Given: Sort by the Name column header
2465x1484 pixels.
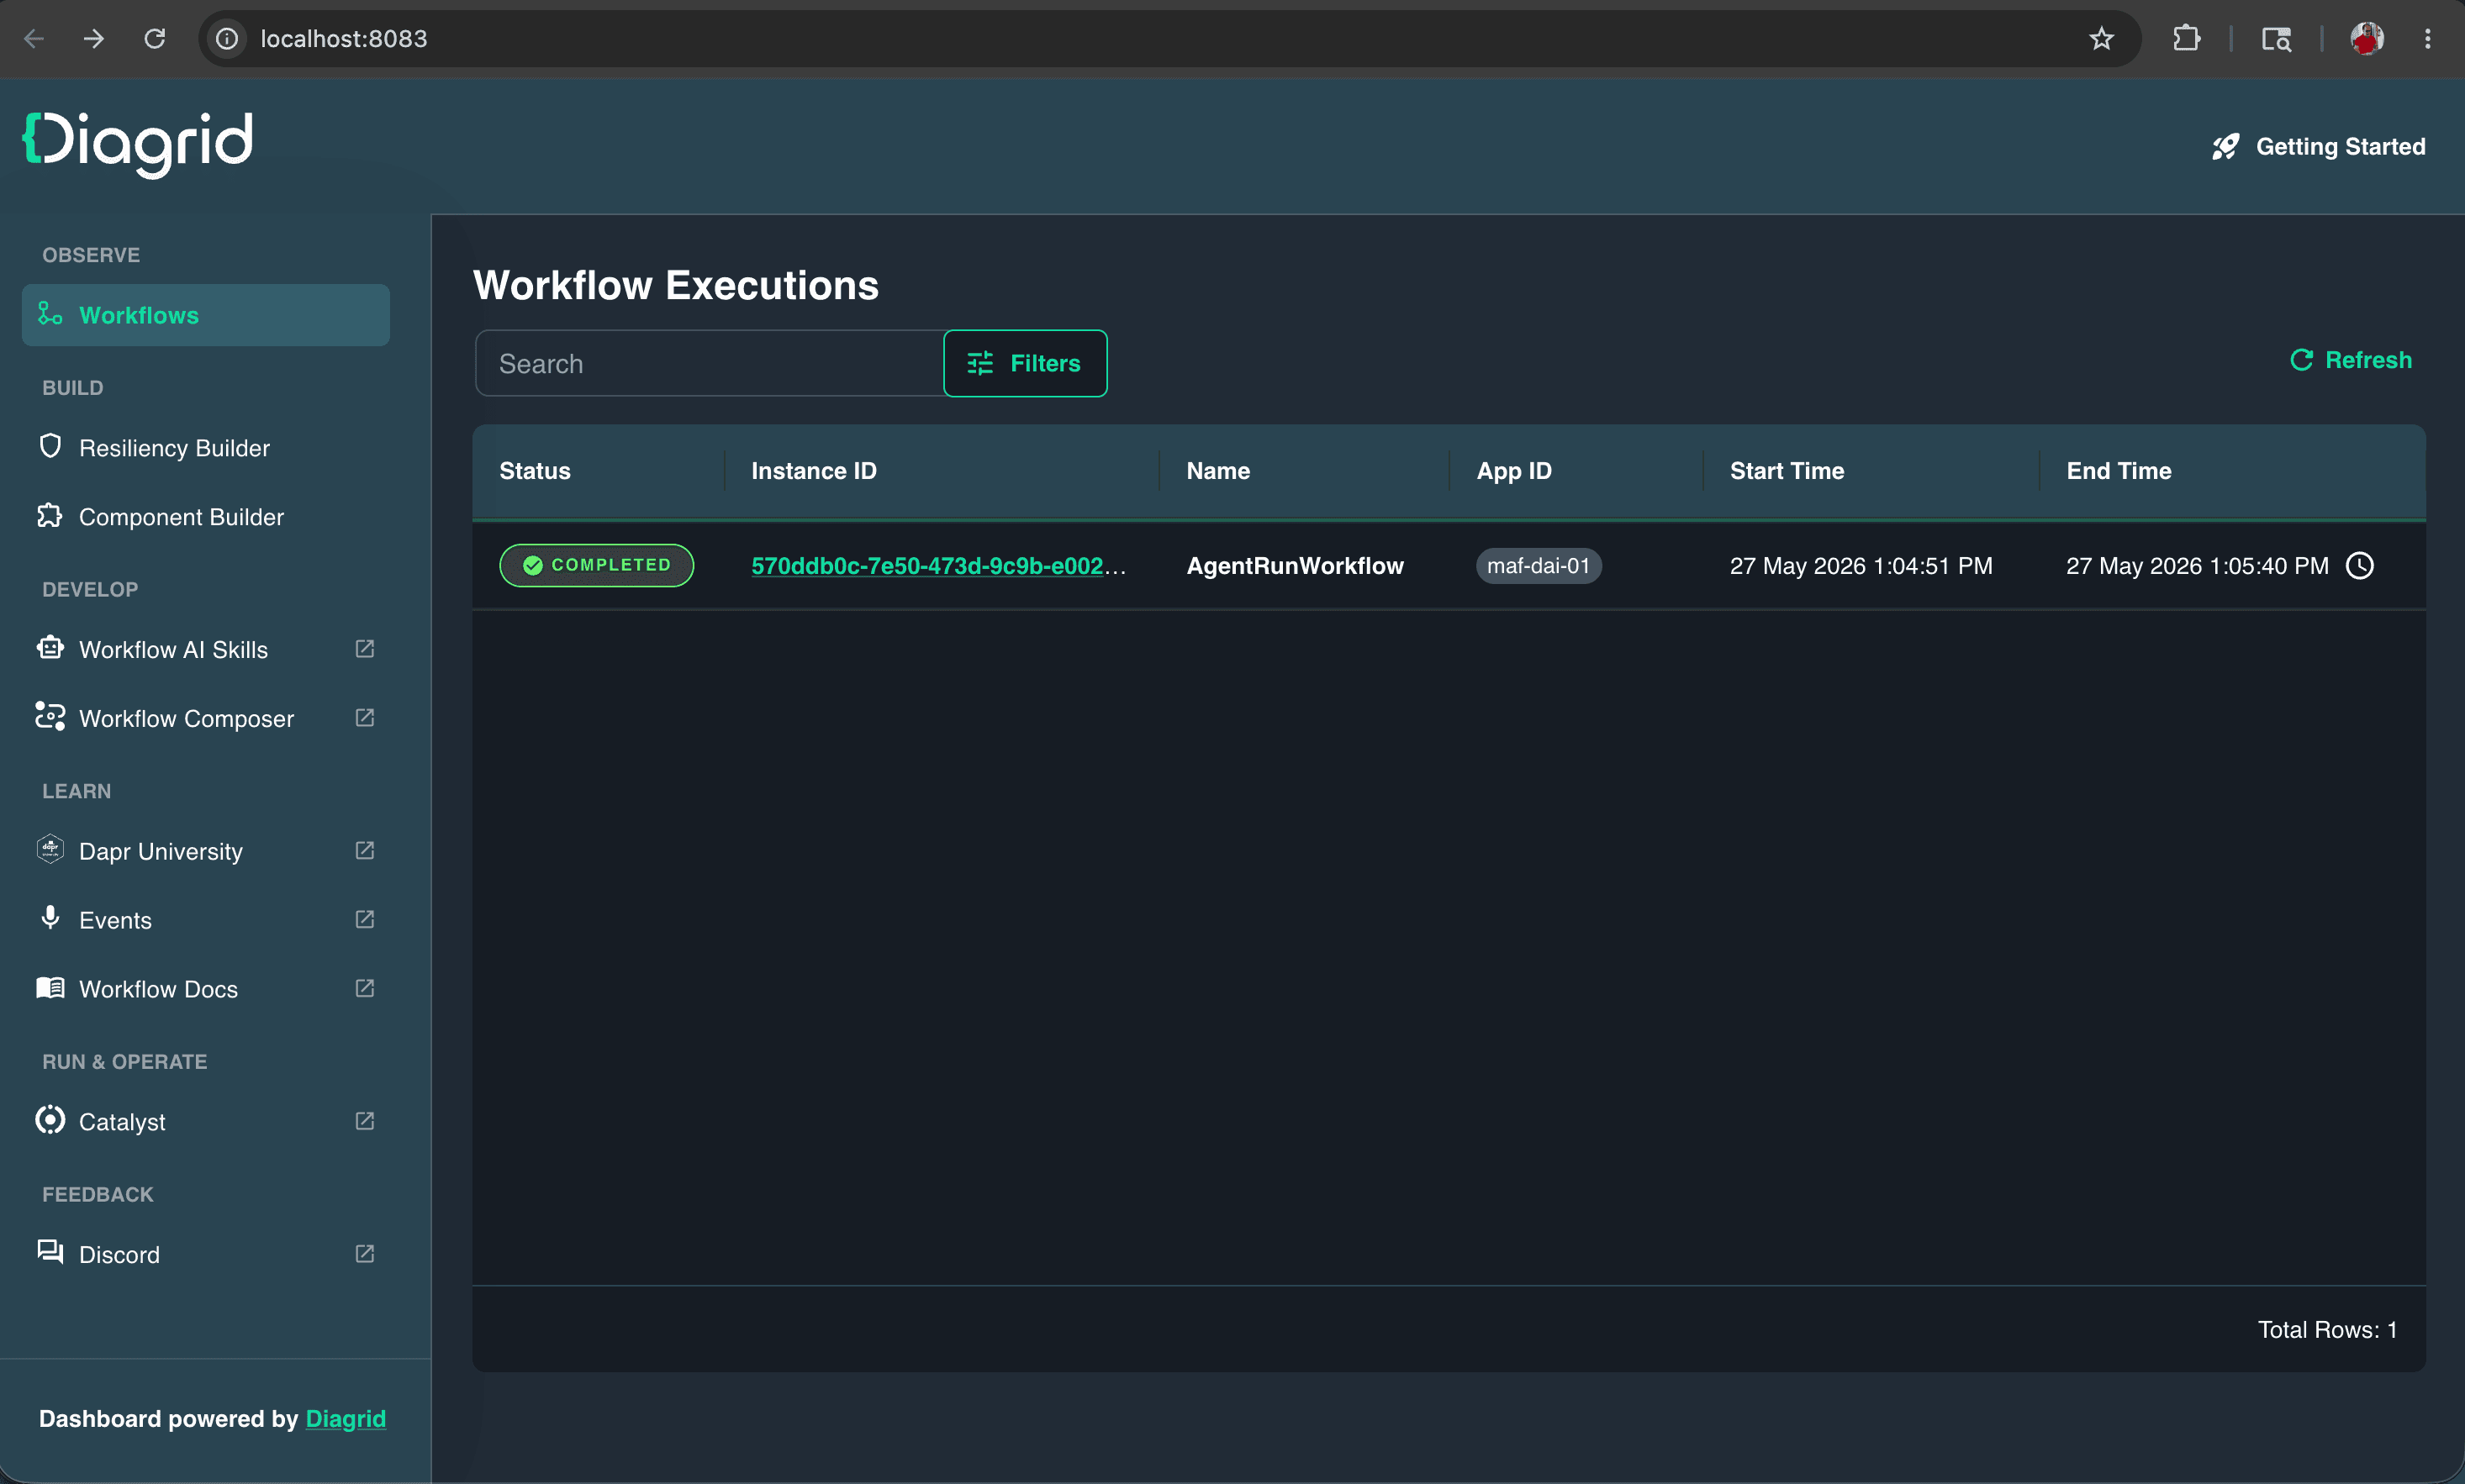Looking at the screenshot, I should pyautogui.click(x=1217, y=471).
